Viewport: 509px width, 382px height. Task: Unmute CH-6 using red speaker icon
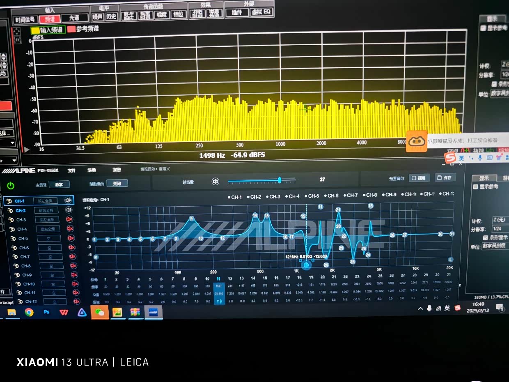tap(72, 248)
